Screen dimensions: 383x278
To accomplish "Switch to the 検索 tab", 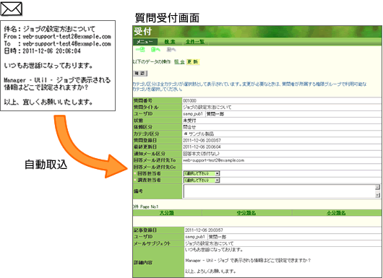I will point(170,42).
